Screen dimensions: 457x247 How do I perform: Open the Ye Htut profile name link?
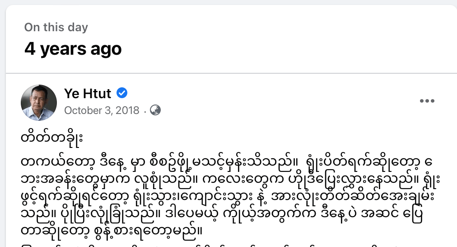[x=89, y=94]
